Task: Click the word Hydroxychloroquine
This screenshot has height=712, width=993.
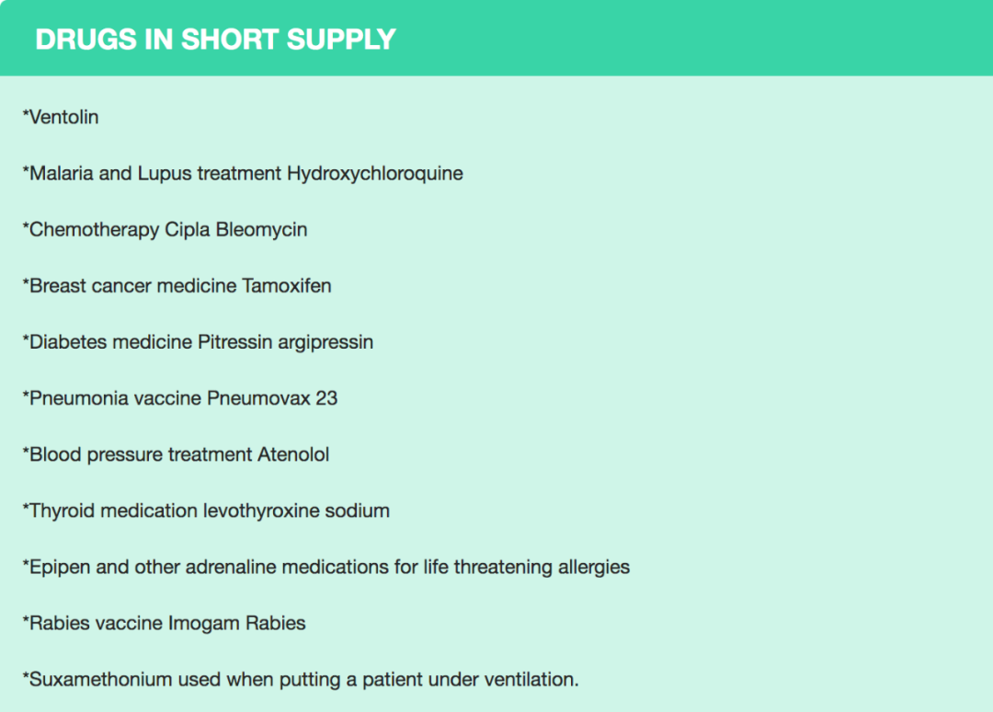Action: click(x=374, y=173)
